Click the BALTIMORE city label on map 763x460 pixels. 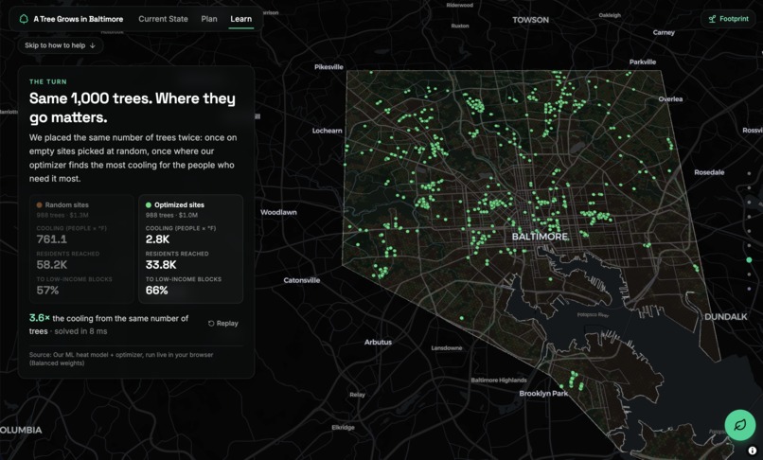[x=541, y=237]
